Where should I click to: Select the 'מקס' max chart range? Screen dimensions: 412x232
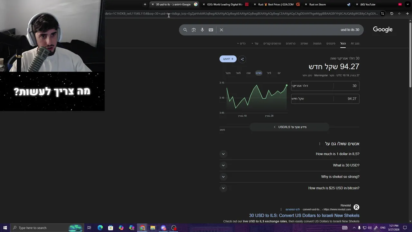pyautogui.click(x=228, y=73)
